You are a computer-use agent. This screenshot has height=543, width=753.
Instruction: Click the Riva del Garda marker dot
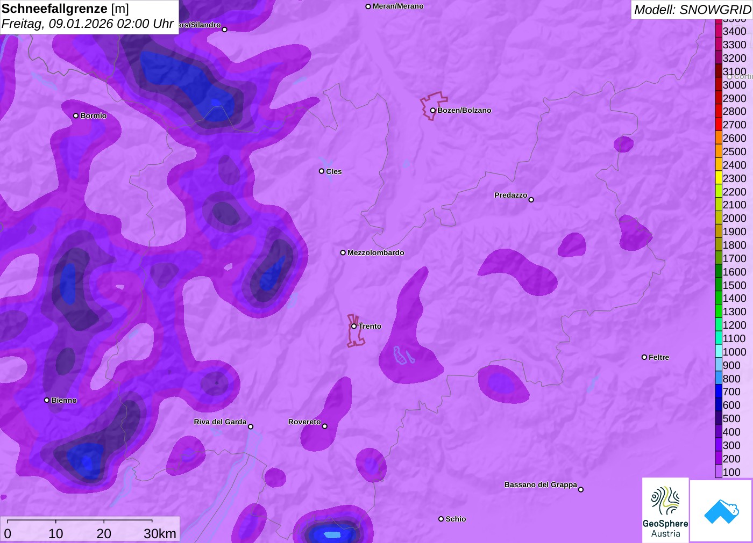pyautogui.click(x=251, y=426)
